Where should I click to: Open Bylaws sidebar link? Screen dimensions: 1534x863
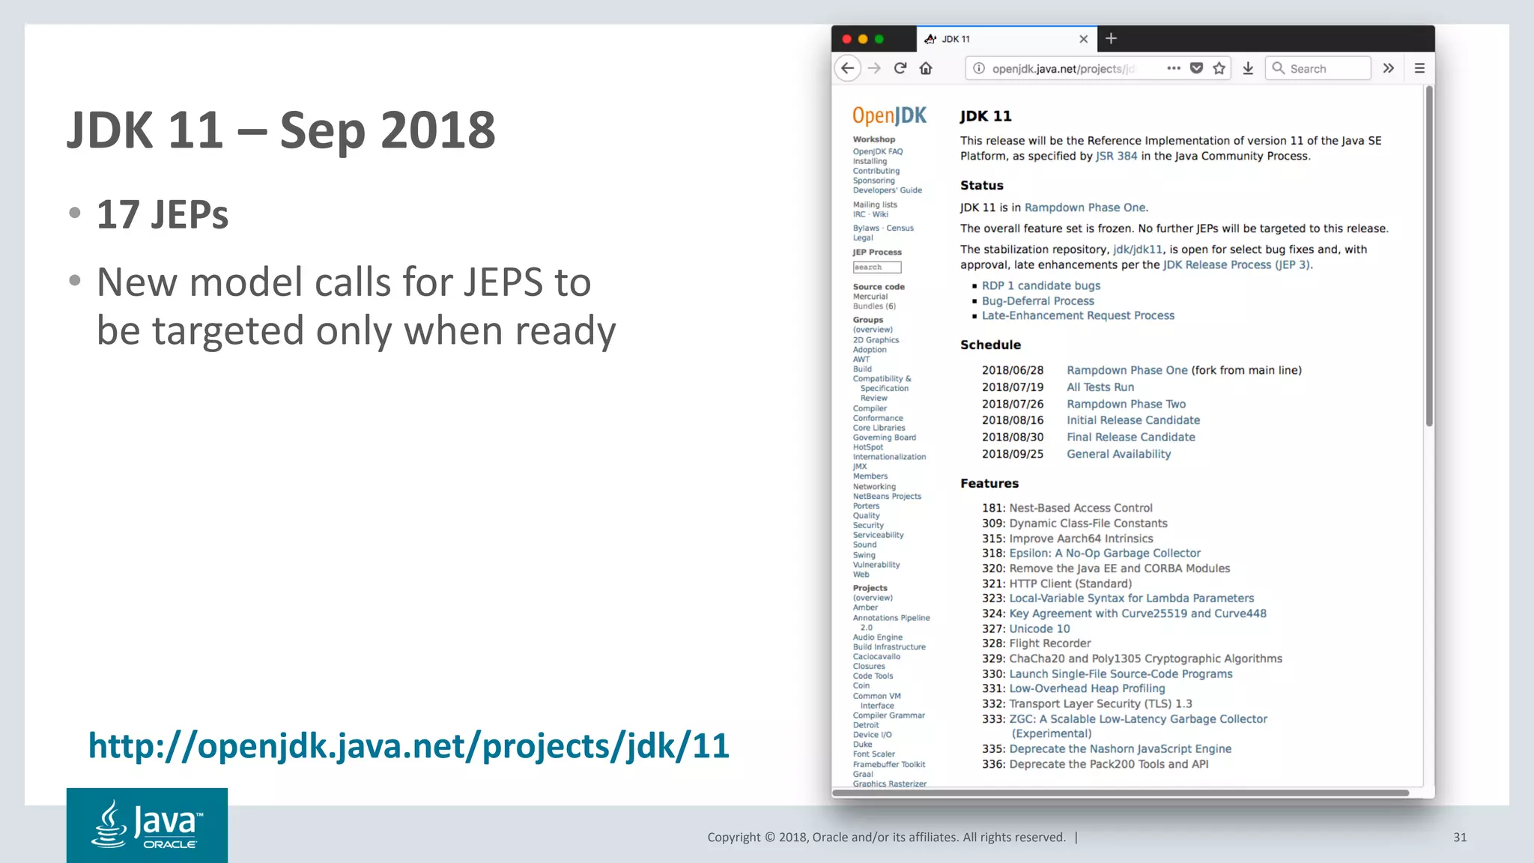click(x=866, y=228)
